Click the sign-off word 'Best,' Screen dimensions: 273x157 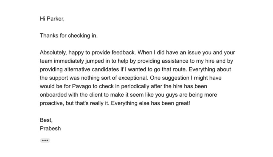[46, 120]
